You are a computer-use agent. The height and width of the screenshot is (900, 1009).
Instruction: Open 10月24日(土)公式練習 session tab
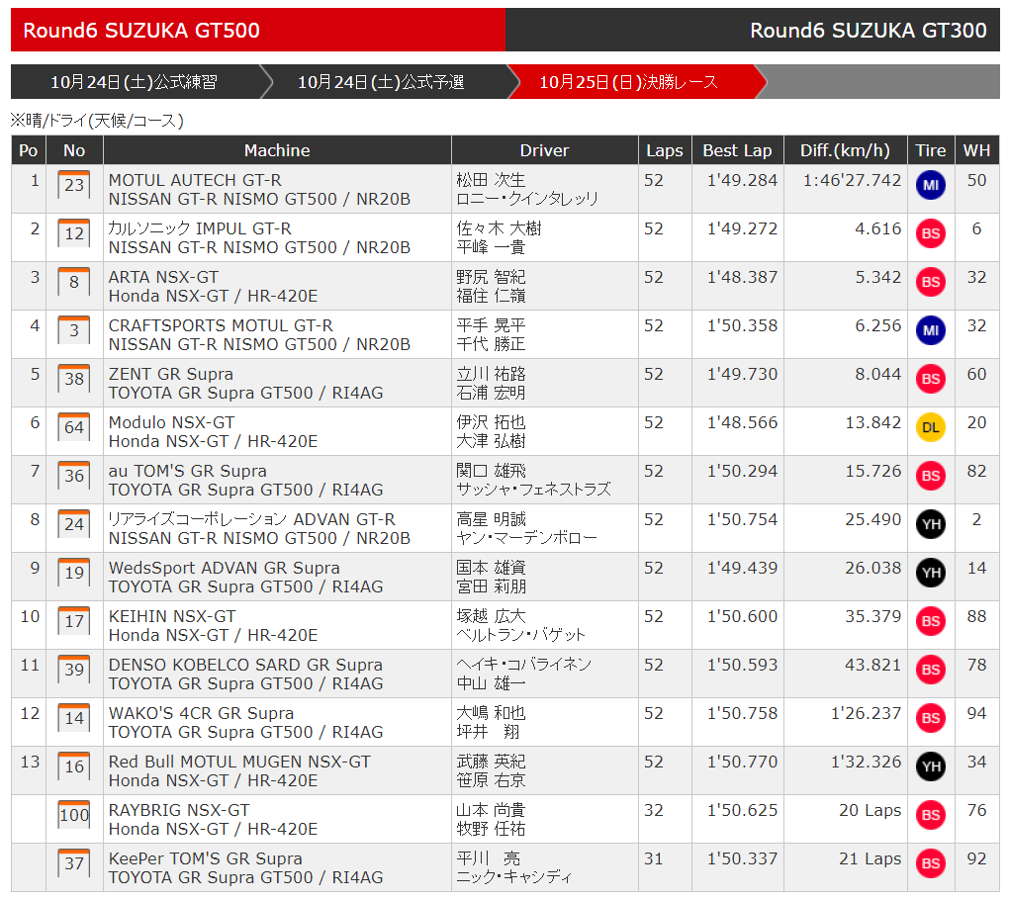click(x=136, y=82)
